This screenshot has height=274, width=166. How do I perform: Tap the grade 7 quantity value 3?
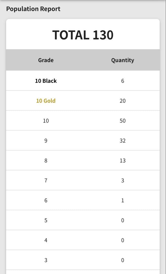123,181
